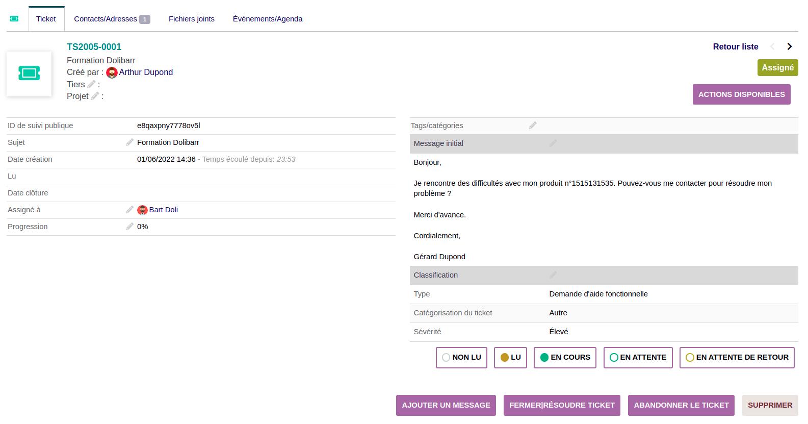The height and width of the screenshot is (424, 808).
Task: Select the EN COURS status
Action: point(565,358)
